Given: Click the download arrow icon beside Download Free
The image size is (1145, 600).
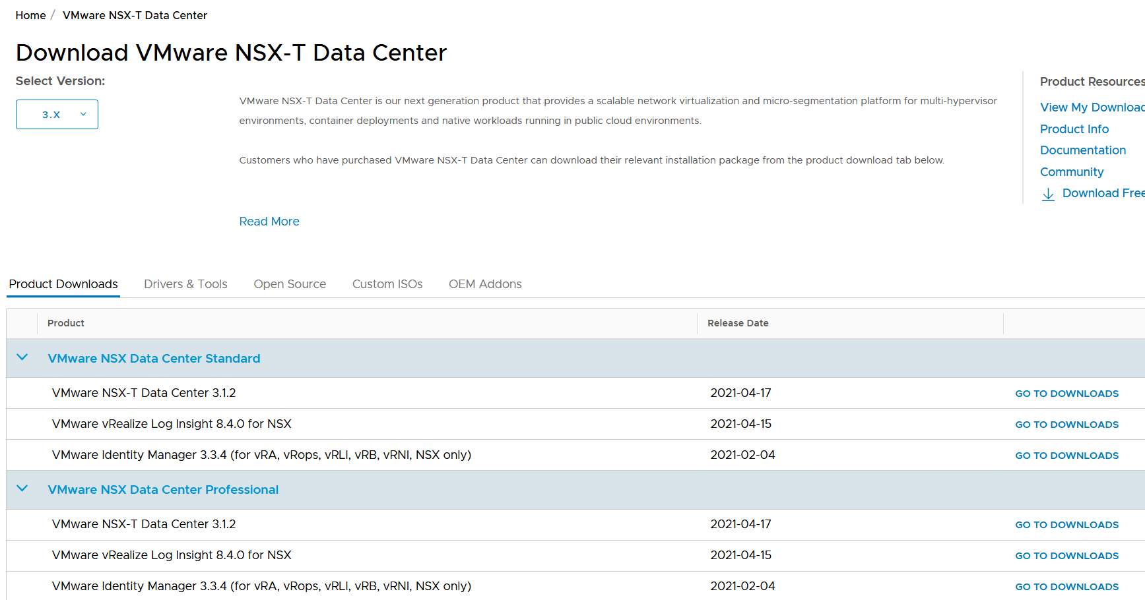Looking at the screenshot, I should pos(1048,194).
